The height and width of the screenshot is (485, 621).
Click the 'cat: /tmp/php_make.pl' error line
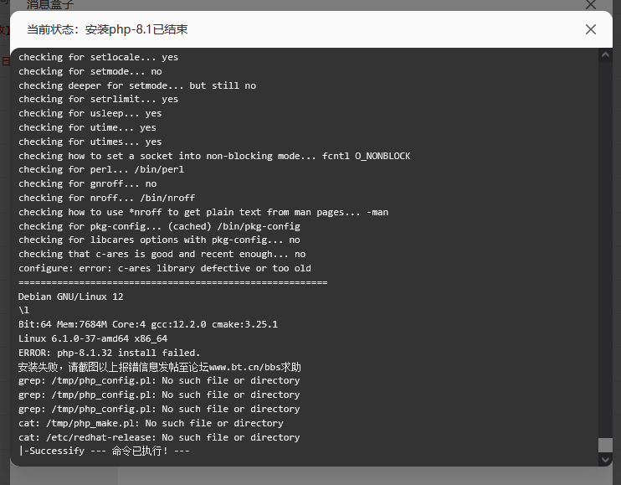pos(151,423)
